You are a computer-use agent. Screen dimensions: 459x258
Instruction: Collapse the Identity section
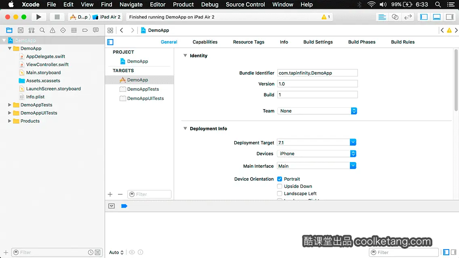(x=185, y=56)
